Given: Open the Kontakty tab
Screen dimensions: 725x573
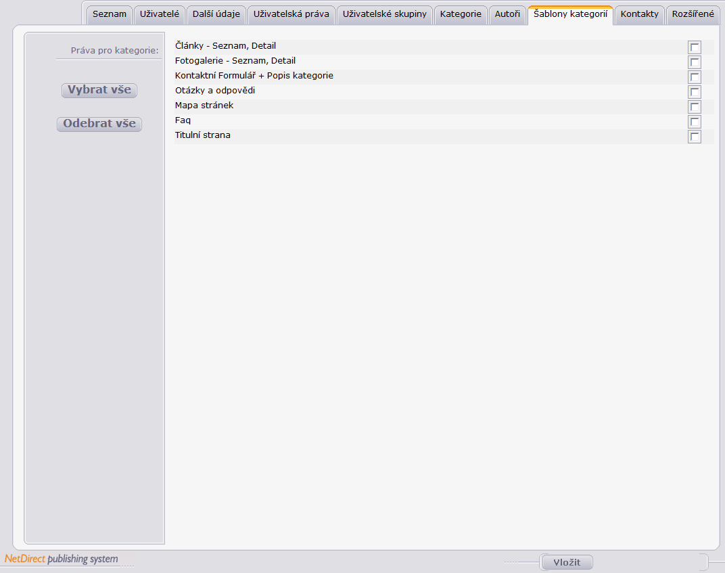Looking at the screenshot, I should click(640, 14).
